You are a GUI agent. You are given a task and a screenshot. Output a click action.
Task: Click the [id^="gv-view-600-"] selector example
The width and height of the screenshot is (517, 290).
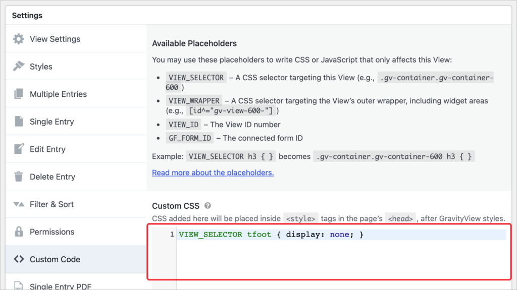click(230, 111)
